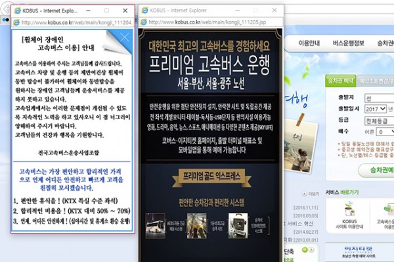Image resolution: width=394 pixels, height=262 pixels.
Task: Click the [2016.11.11] notice date entry
Action: pyautogui.click(x=305, y=208)
